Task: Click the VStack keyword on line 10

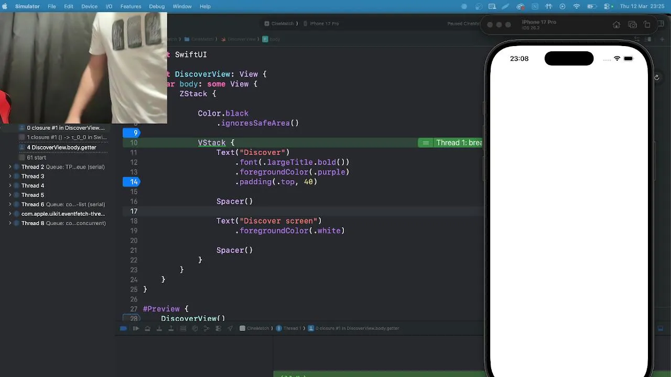Action: [212, 142]
